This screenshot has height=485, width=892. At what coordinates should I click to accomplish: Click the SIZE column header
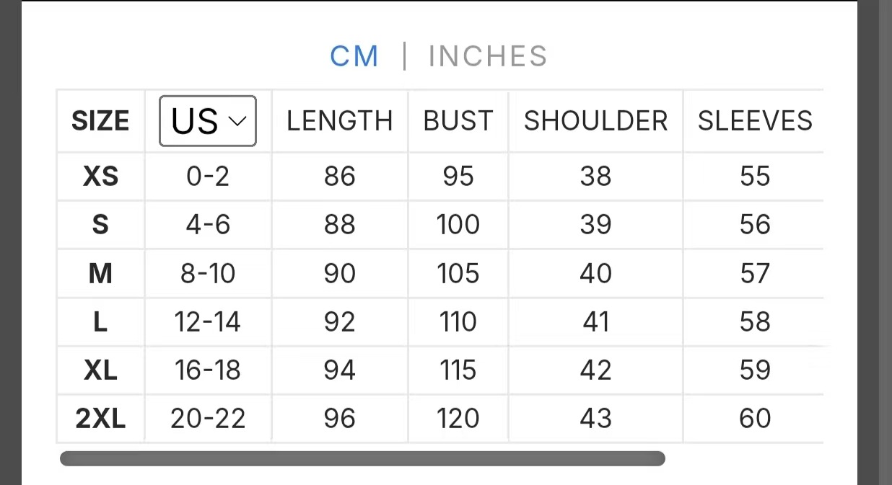coord(100,121)
